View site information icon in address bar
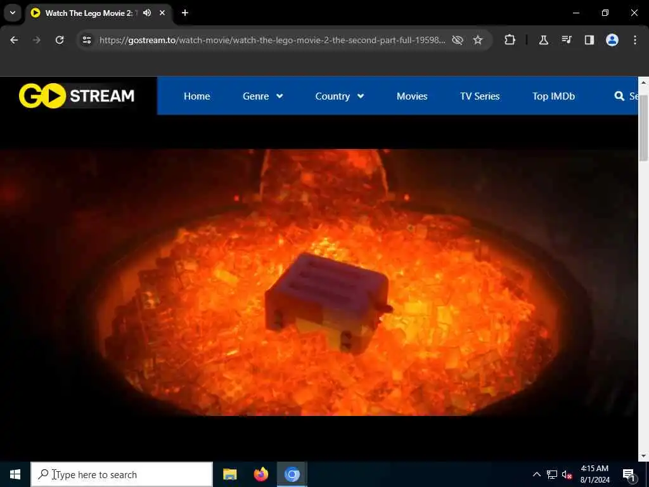The image size is (649, 487). click(86, 40)
